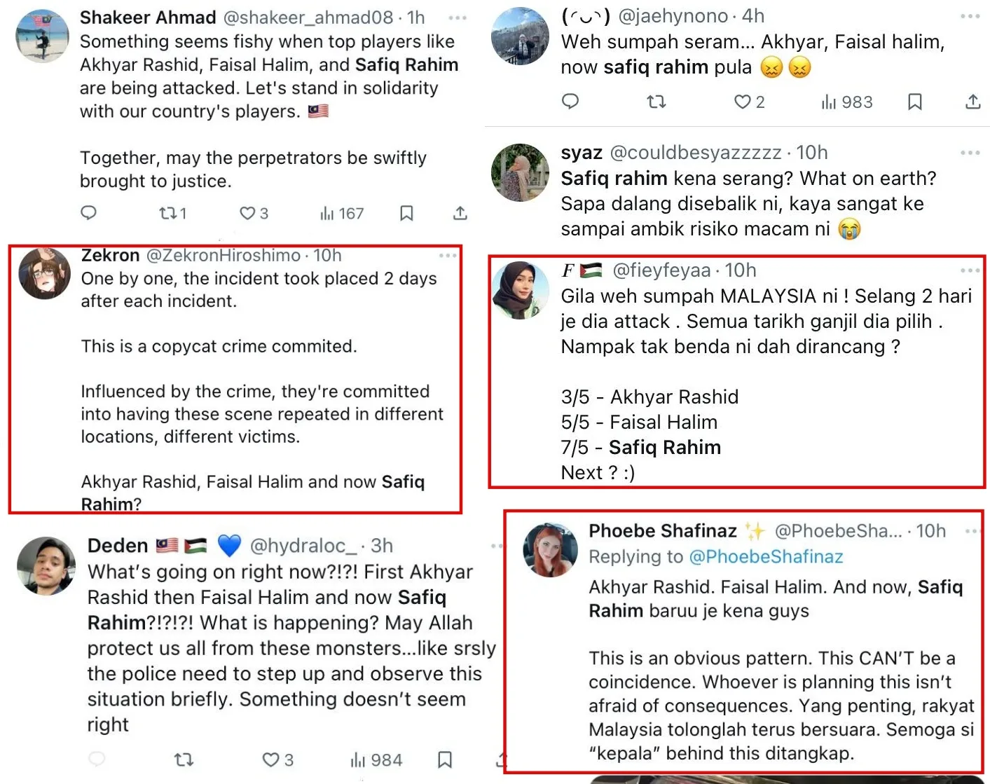Image resolution: width=990 pixels, height=784 pixels.
Task: Share the @jaehynono tweet
Action: click(972, 102)
